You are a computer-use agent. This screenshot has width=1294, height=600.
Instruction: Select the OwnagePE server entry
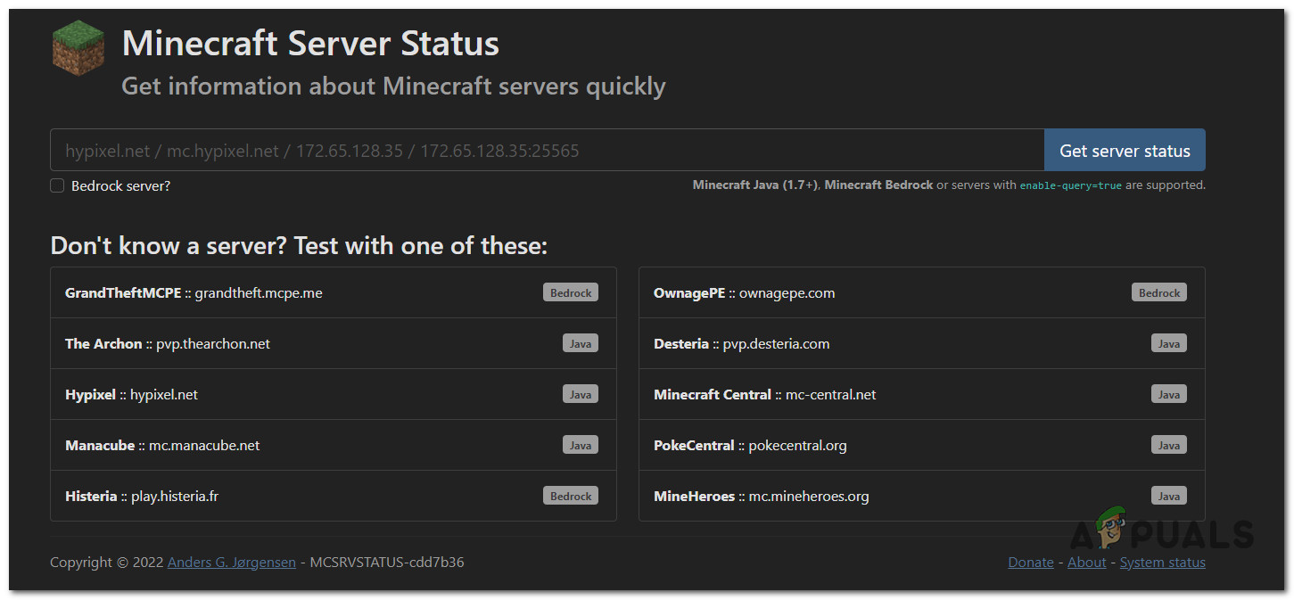pyautogui.click(x=922, y=292)
